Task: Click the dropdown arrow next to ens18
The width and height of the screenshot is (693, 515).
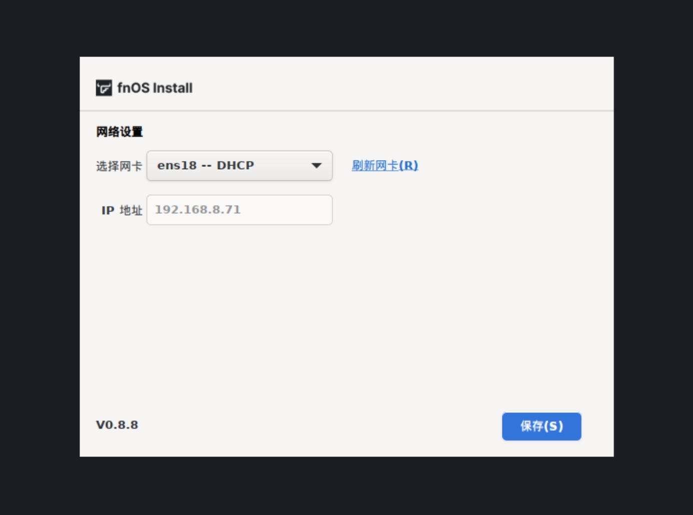Action: [x=316, y=165]
